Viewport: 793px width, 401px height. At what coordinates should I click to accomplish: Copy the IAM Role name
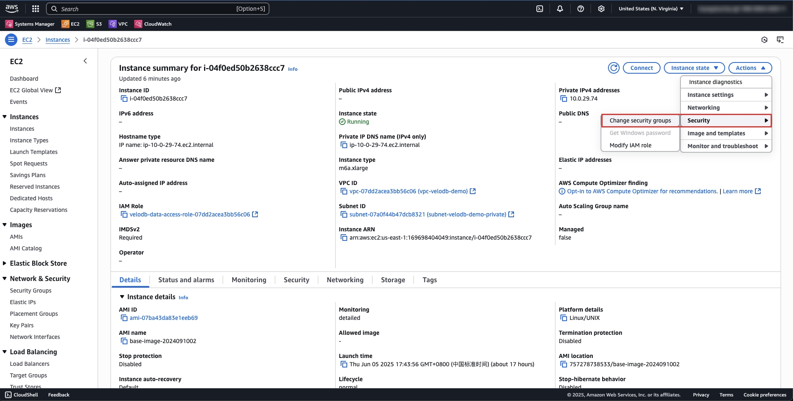tap(124, 214)
